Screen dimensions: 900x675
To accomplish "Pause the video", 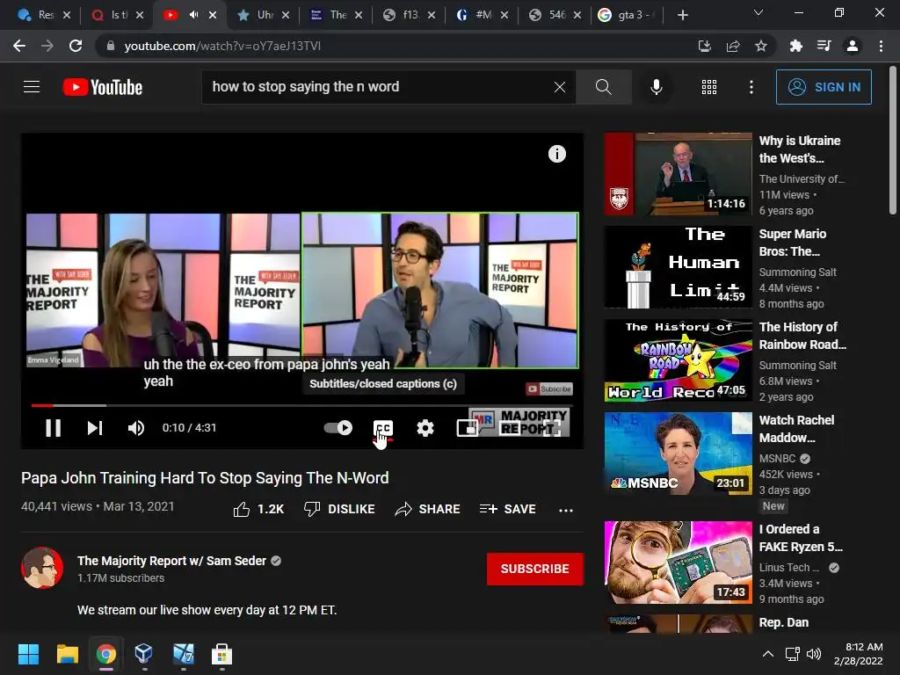I will tap(54, 428).
